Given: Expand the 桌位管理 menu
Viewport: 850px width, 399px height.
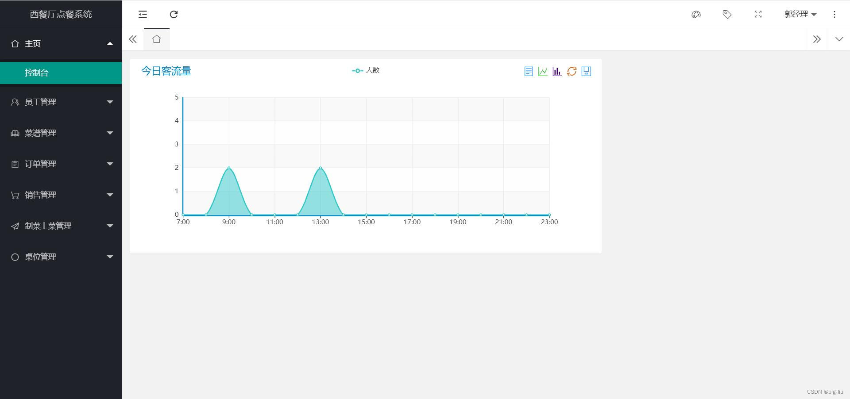Looking at the screenshot, I should [61, 257].
